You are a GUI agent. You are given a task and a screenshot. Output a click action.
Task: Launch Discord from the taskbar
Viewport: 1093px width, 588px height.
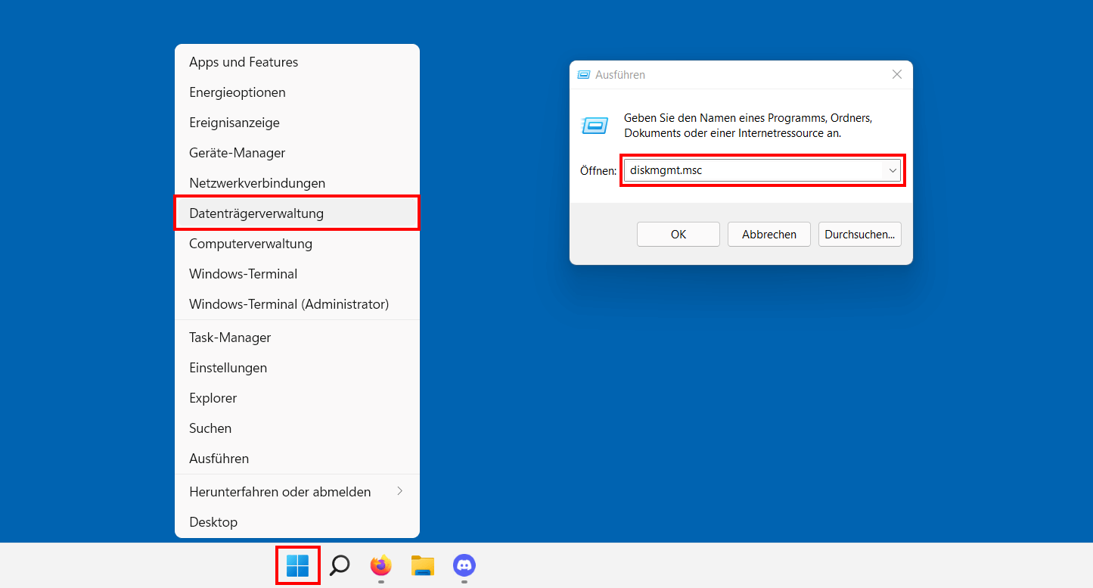click(x=464, y=565)
